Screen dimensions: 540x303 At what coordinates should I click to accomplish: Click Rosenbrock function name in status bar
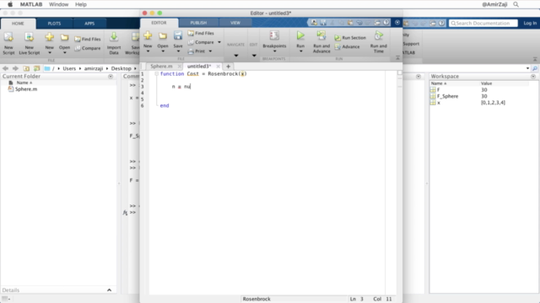(x=256, y=299)
